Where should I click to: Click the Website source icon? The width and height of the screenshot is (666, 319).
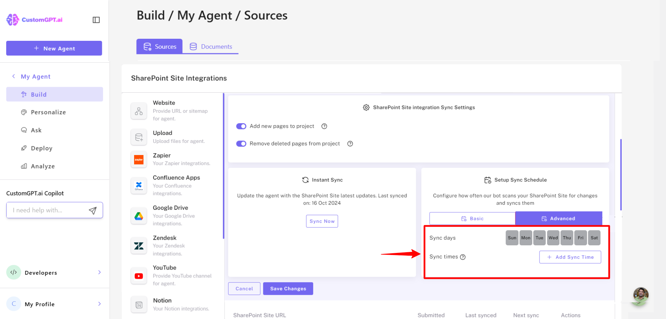pos(139,111)
